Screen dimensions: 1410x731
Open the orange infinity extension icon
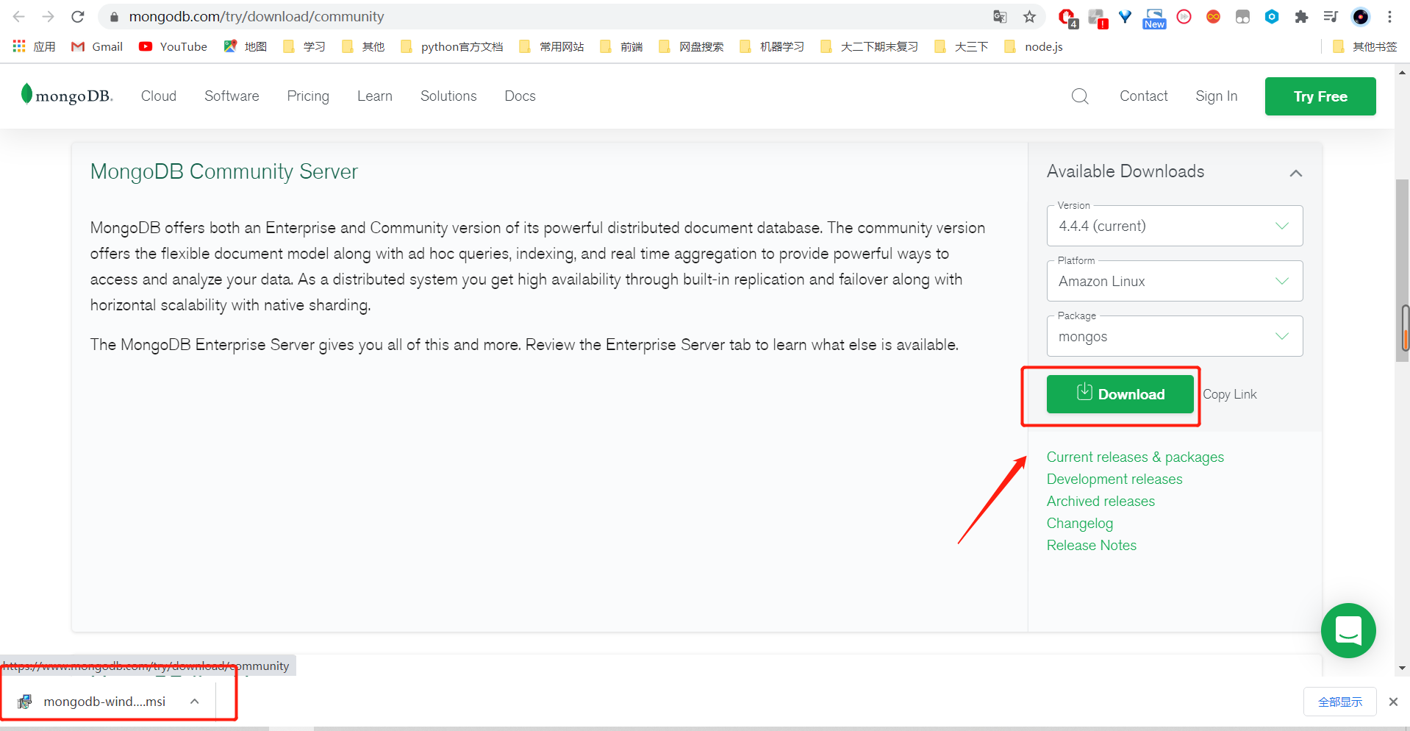1213,16
